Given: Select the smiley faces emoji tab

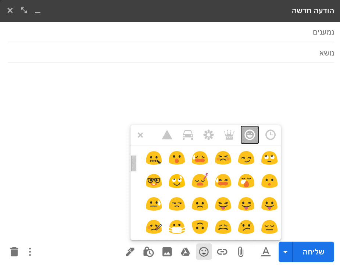Looking at the screenshot, I should 250,135.
